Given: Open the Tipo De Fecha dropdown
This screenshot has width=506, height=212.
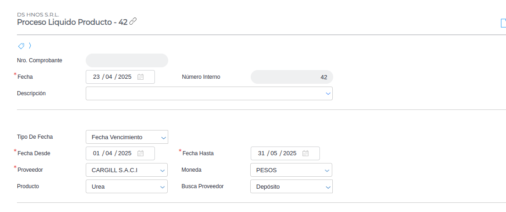Looking at the screenshot, I should (x=163, y=137).
